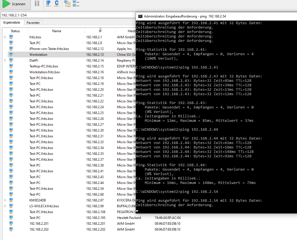Click the IP cell 192.168.2.99

(x=95, y=206)
